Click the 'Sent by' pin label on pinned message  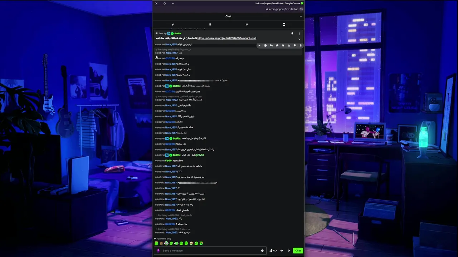[x=161, y=34]
